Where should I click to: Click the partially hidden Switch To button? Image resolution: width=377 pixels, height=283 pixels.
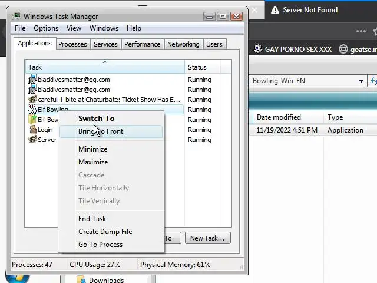(173, 238)
